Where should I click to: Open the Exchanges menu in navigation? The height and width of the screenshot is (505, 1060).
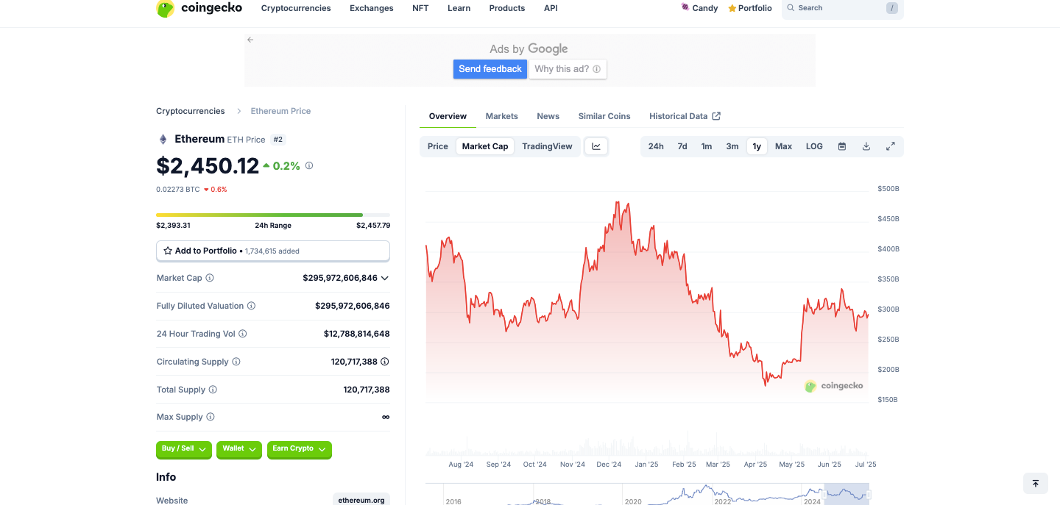coord(371,8)
